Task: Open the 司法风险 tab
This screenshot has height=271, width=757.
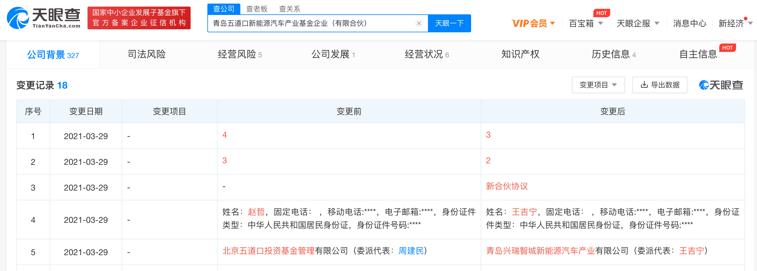Action: pyautogui.click(x=147, y=54)
